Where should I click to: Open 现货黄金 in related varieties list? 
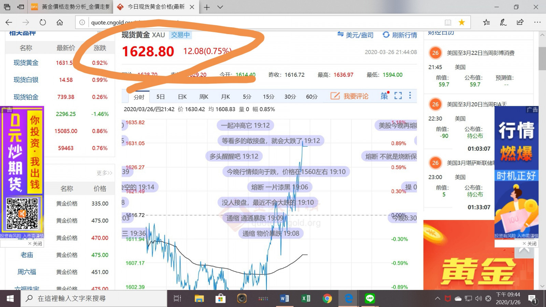click(26, 63)
